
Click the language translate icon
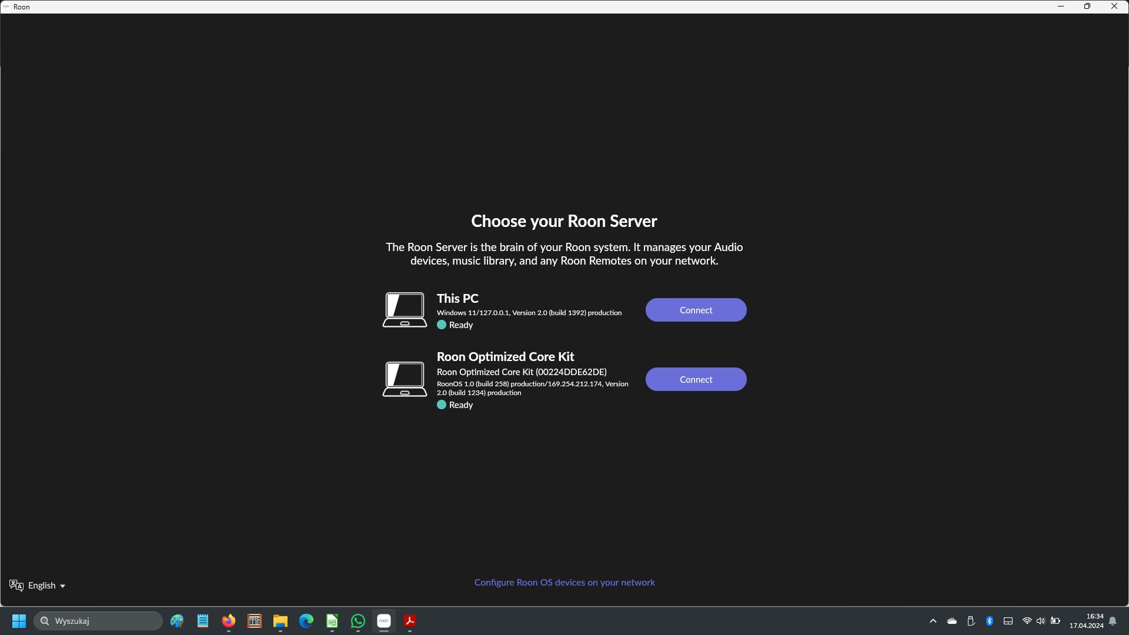(16, 586)
